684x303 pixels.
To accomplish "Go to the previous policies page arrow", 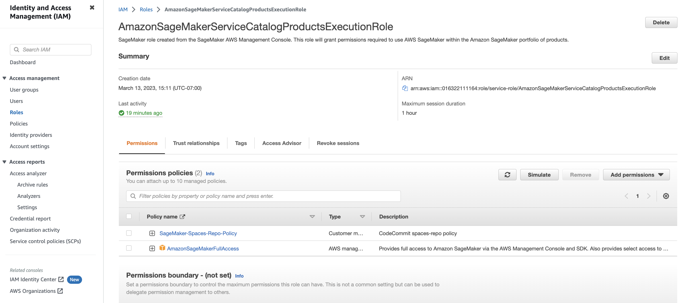I will tap(626, 196).
